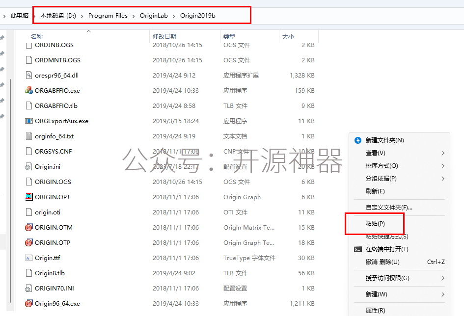
Task: Click the orginfo_64.txt text document icon
Action: click(x=28, y=136)
